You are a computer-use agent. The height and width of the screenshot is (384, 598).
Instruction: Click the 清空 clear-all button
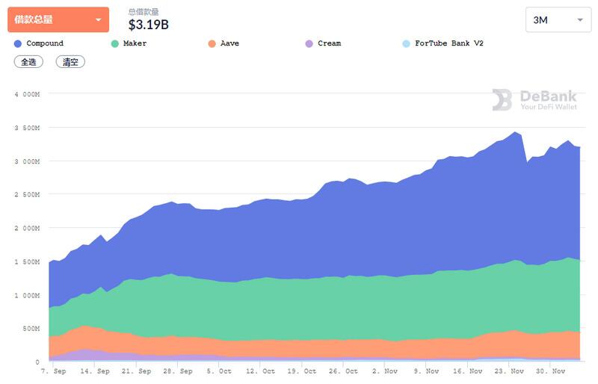coord(70,62)
